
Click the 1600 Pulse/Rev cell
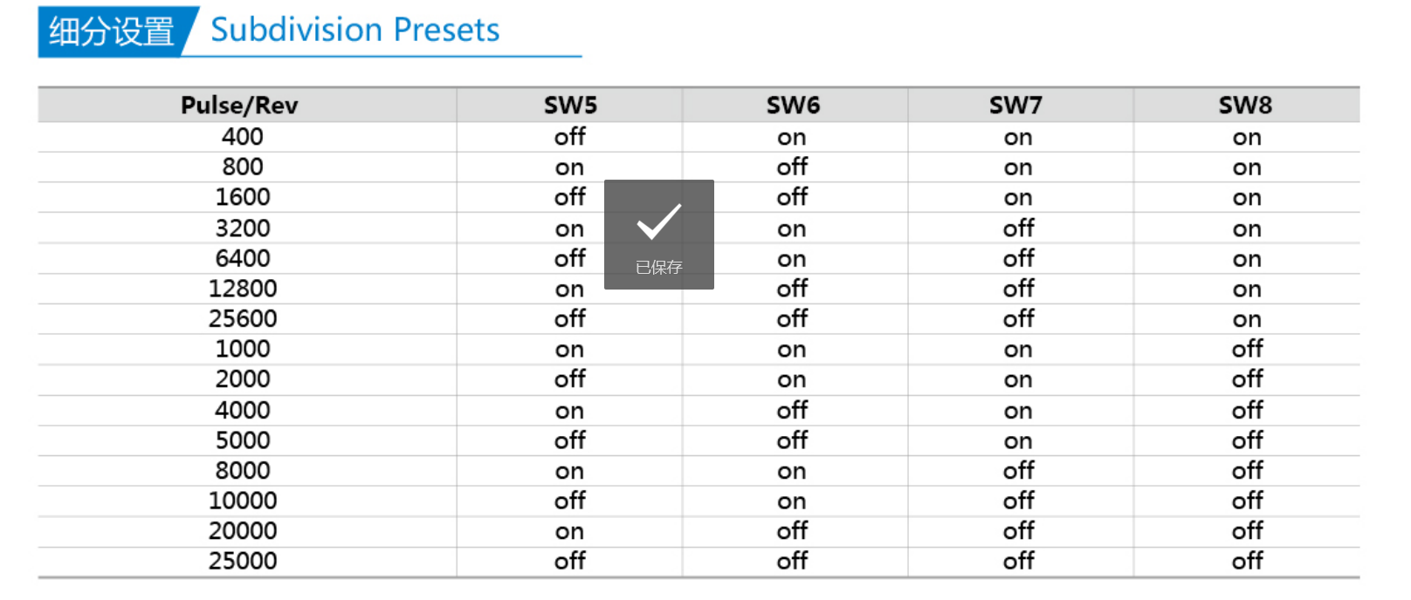pyautogui.click(x=242, y=197)
